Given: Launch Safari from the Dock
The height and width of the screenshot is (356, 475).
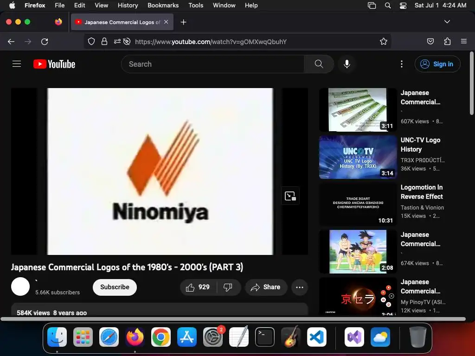Looking at the screenshot, I should tap(109, 337).
